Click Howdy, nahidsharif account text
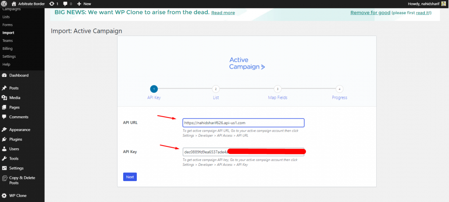 click(424, 3)
